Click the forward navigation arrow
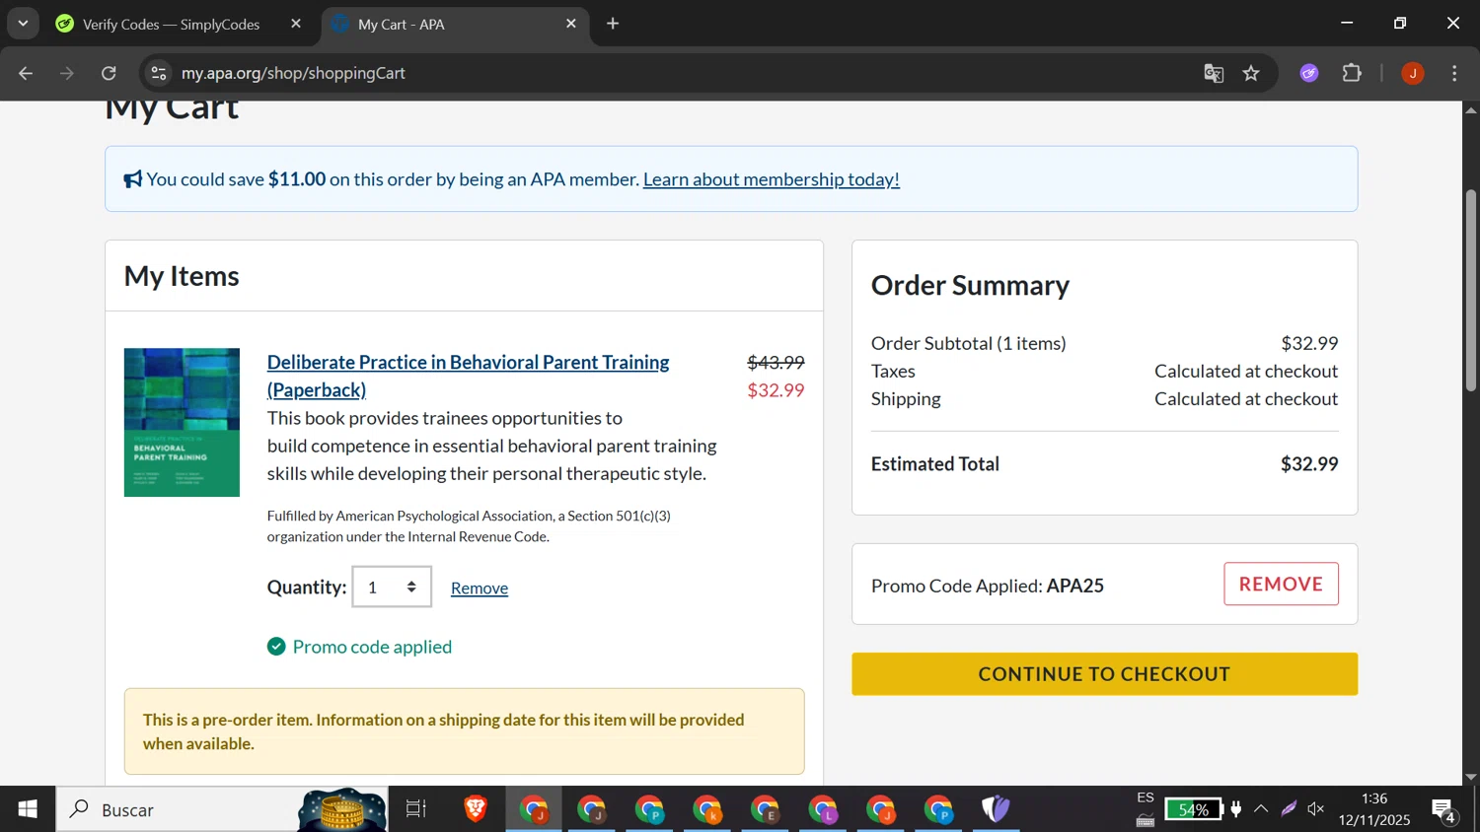Image resolution: width=1480 pixels, height=832 pixels. click(67, 73)
